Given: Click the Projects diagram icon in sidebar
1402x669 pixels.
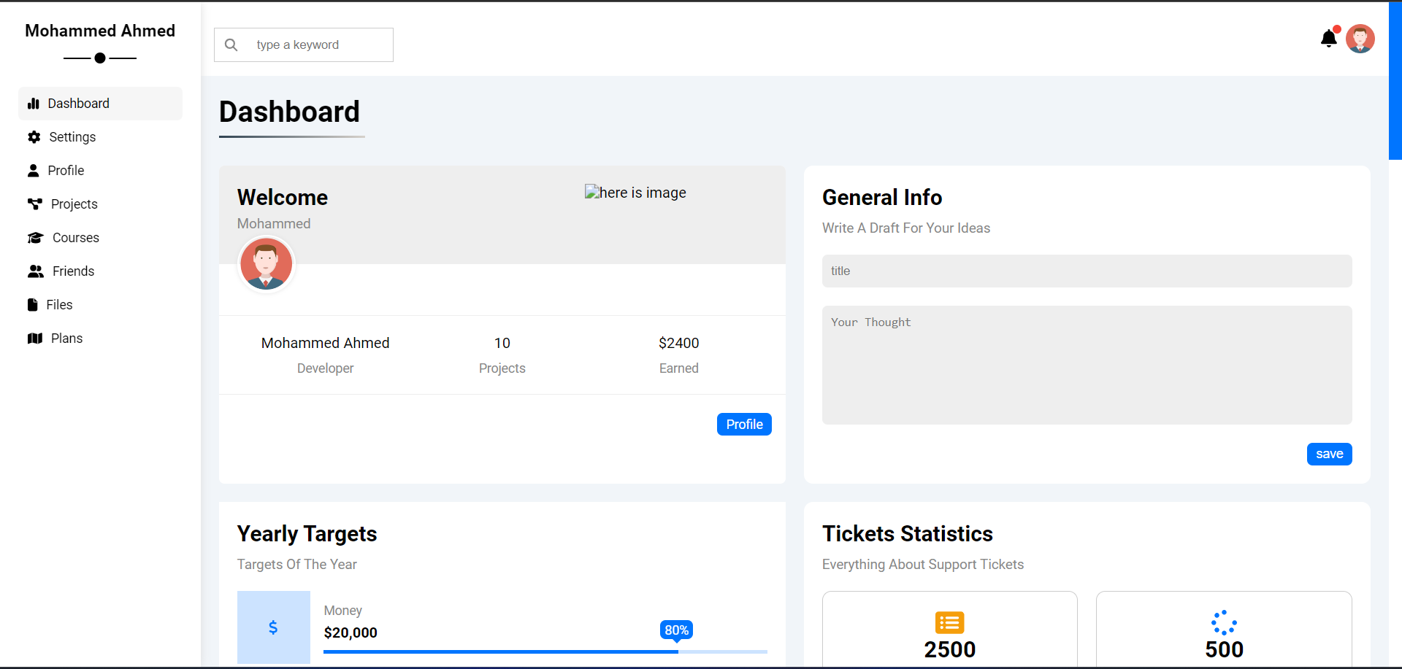Looking at the screenshot, I should 34,204.
